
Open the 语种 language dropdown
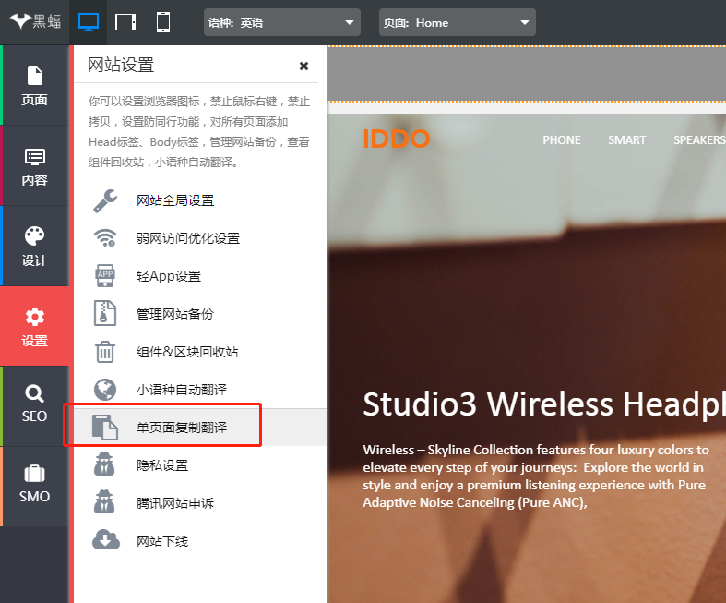(x=281, y=22)
